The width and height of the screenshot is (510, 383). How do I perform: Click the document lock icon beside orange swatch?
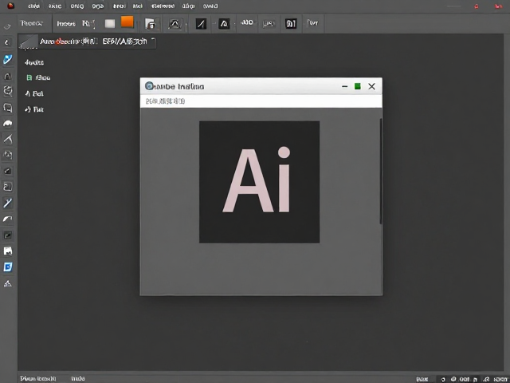[x=151, y=23]
